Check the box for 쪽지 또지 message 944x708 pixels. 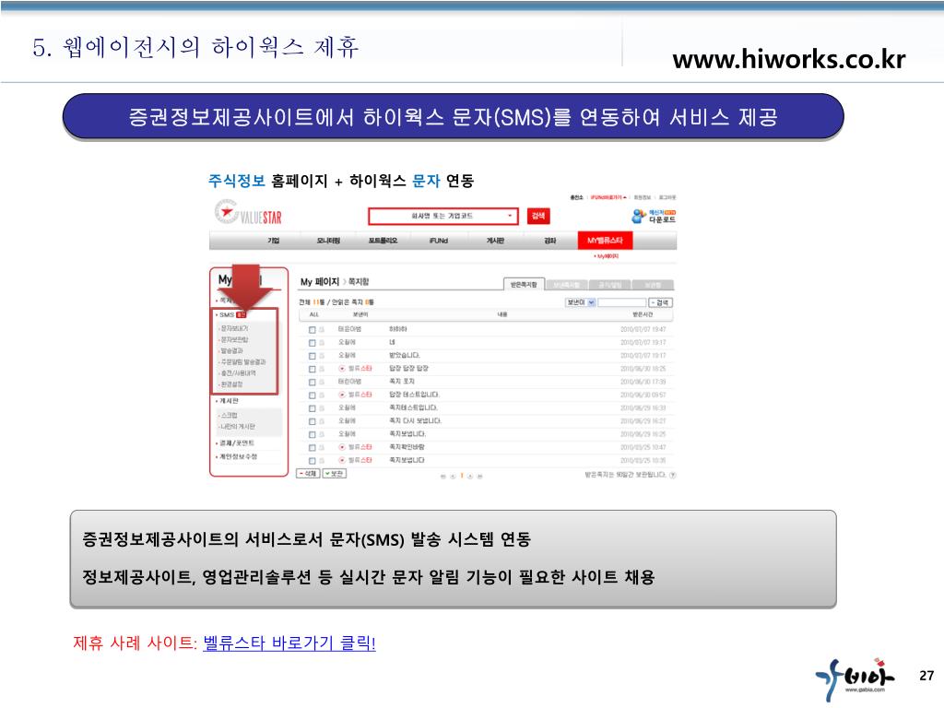coord(312,383)
